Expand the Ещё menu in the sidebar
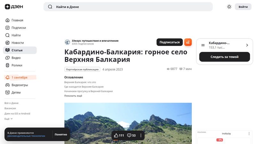Image resolution: width=256 pixels, height=144 pixels. point(9,119)
